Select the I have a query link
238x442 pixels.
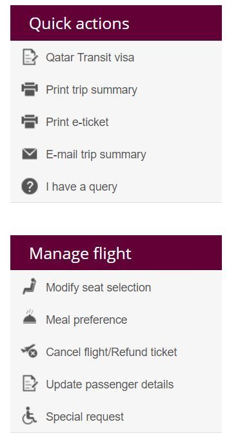pyautogui.click(x=81, y=187)
